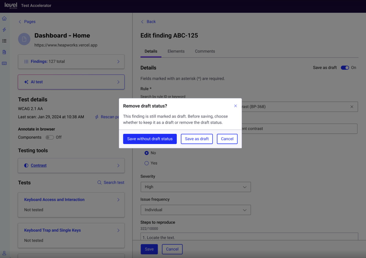The image size is (366, 258).
Task: Click the page icon beside Dashboard - Home
Action: pyautogui.click(x=24, y=39)
